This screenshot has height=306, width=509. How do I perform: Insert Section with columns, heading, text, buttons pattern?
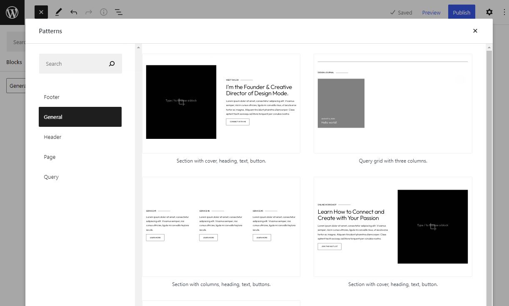[221, 227]
